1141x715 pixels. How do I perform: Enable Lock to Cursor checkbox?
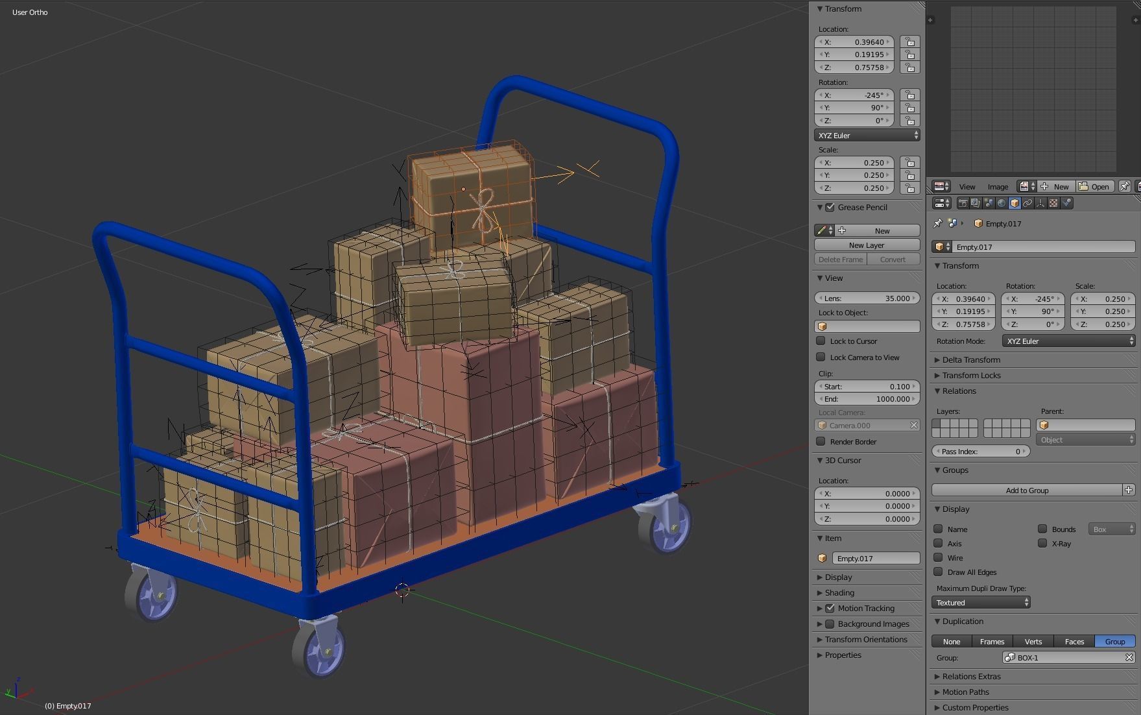(x=821, y=341)
